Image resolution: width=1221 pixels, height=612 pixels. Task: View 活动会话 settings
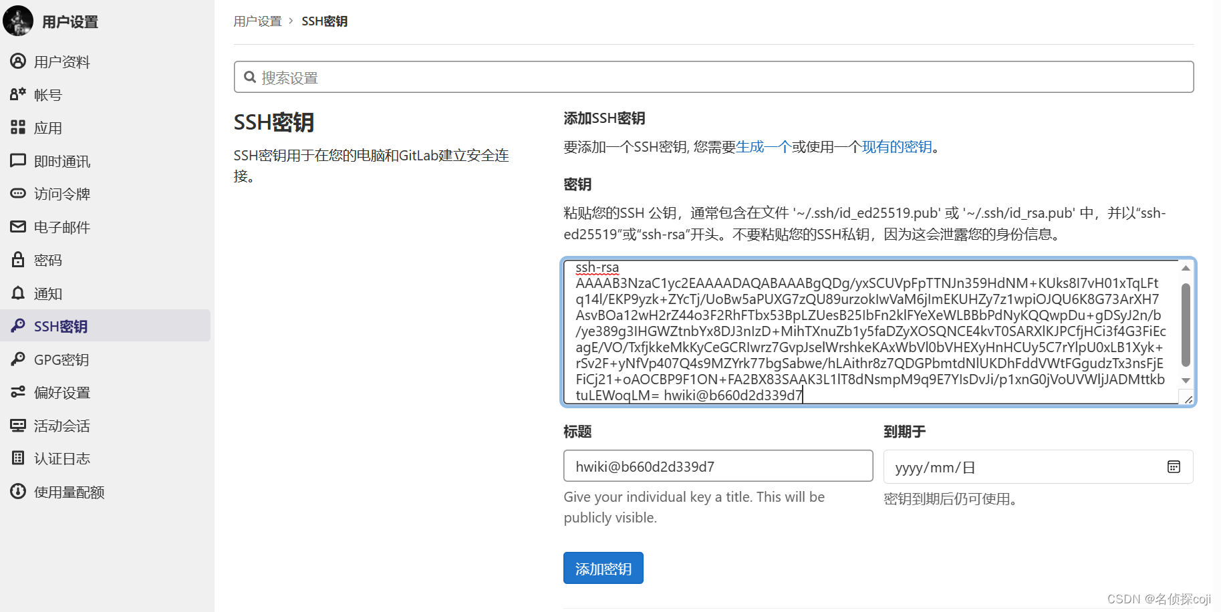(x=62, y=426)
